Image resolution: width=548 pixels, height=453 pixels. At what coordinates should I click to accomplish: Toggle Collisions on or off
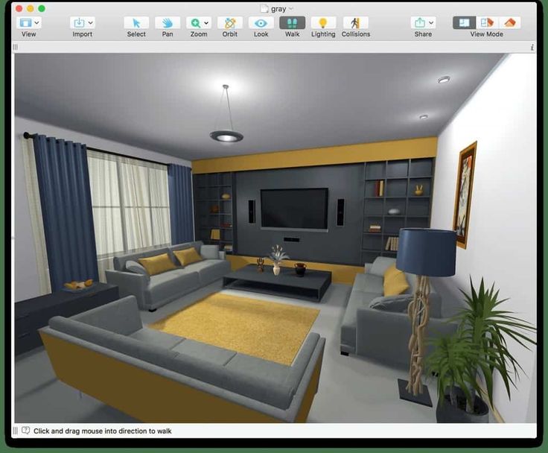[355, 23]
